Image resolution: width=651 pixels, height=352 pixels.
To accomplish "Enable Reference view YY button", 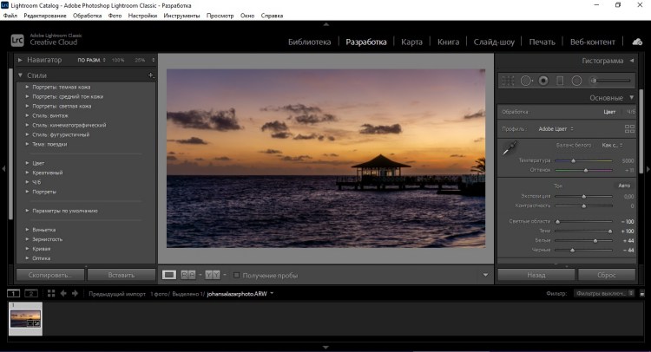I will coord(213,275).
